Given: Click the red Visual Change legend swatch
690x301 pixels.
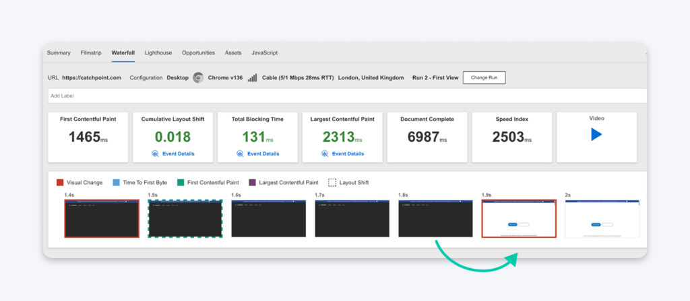Looking at the screenshot, I should point(61,182).
